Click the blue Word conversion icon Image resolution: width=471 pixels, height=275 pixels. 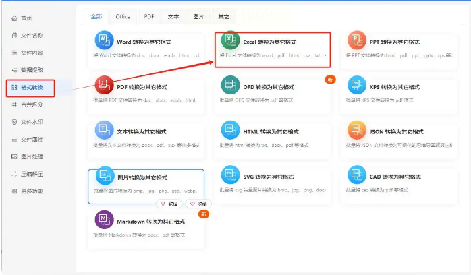point(104,40)
